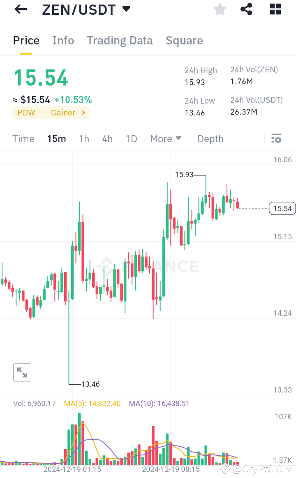Tap the share icon
The height and width of the screenshot is (478, 296).
(x=246, y=9)
